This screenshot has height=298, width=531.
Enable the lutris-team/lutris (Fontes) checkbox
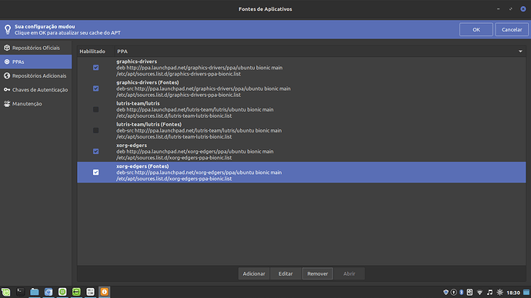pos(96,131)
